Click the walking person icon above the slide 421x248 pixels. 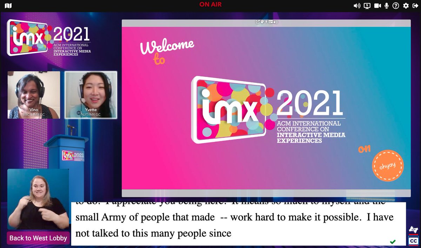pyautogui.click(x=266, y=22)
